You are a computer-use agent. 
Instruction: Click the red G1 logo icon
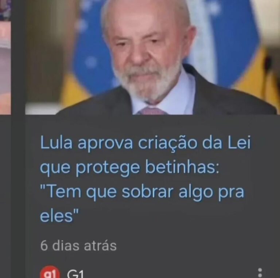click(x=50, y=272)
